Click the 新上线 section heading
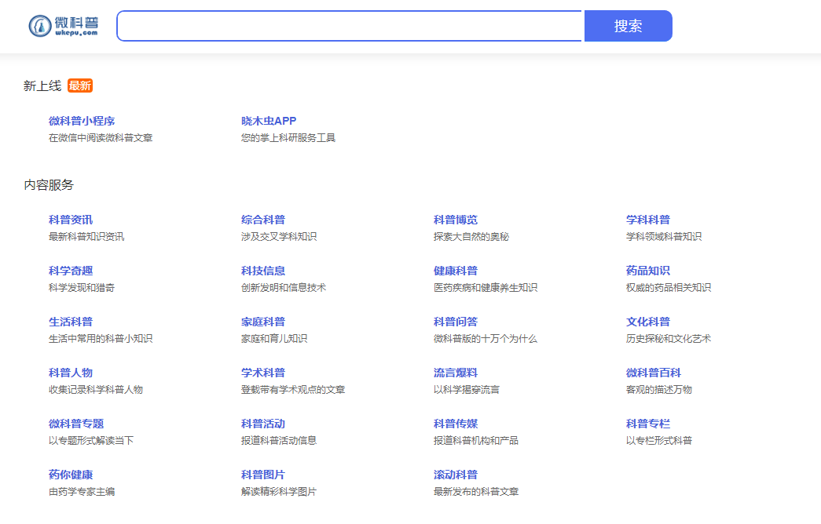This screenshot has height=524, width=821. click(42, 86)
